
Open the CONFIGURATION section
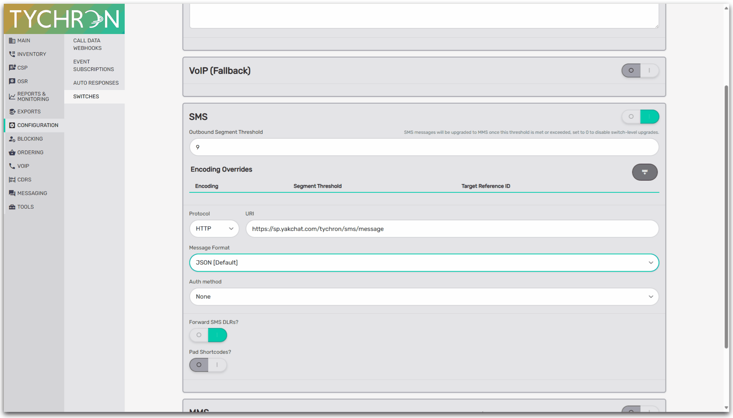click(x=34, y=125)
